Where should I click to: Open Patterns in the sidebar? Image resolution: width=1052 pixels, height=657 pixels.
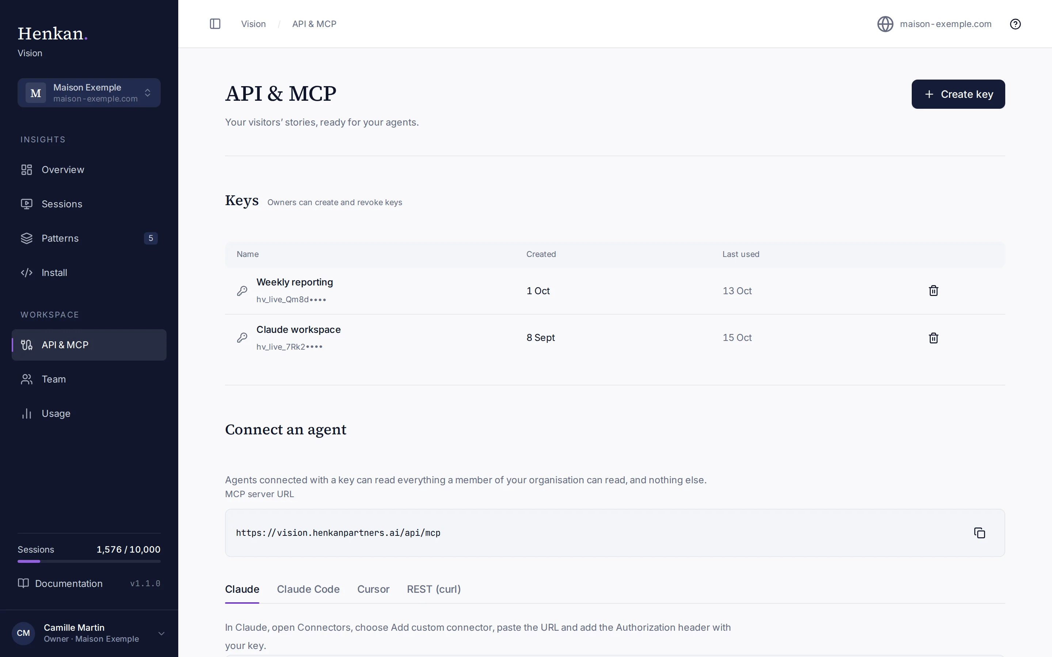point(89,238)
